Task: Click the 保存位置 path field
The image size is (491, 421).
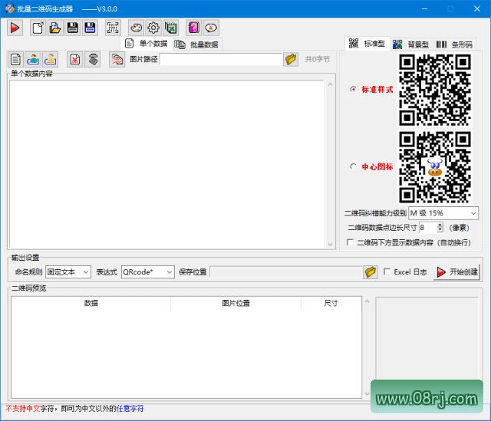Action: [286, 272]
